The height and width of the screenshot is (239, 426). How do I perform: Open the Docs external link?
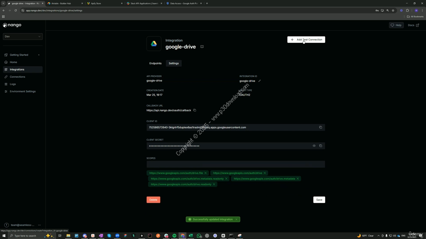click(413, 25)
